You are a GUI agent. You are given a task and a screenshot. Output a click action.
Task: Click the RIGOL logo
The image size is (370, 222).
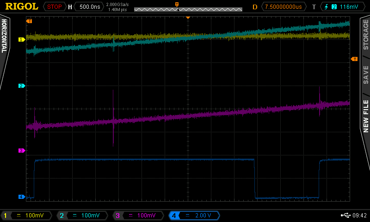tap(22, 6)
